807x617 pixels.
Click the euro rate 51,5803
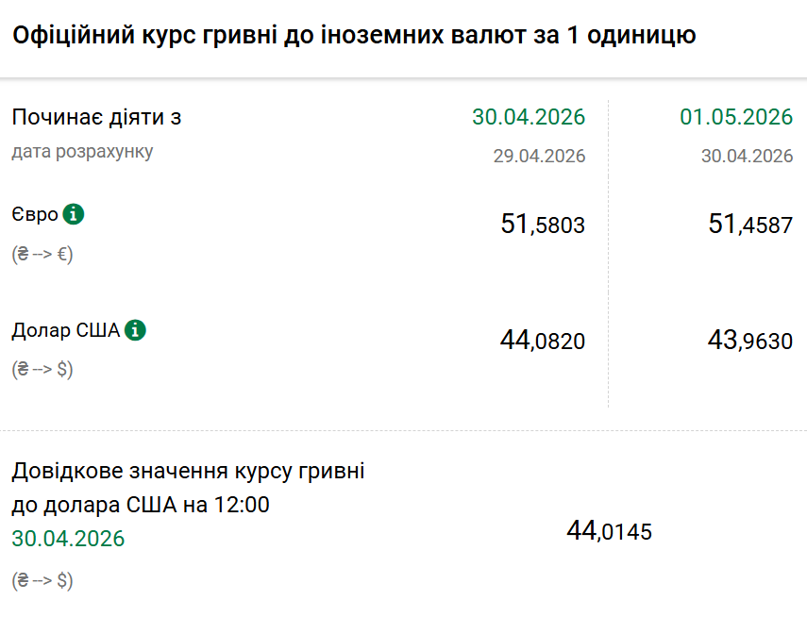pyautogui.click(x=543, y=225)
